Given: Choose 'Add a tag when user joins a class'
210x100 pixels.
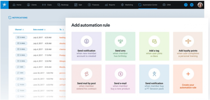Looking at the screenshot, I should (x=154, y=46).
